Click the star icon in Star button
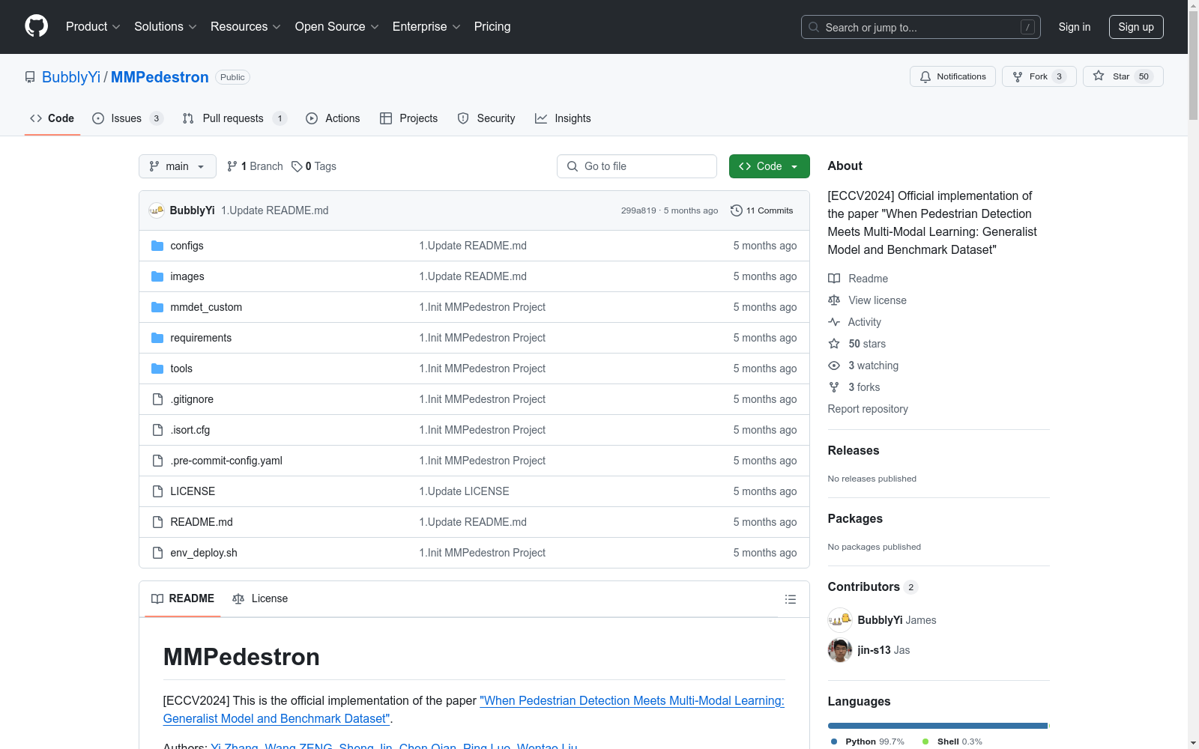Viewport: 1199px width, 749px height. point(1099,76)
